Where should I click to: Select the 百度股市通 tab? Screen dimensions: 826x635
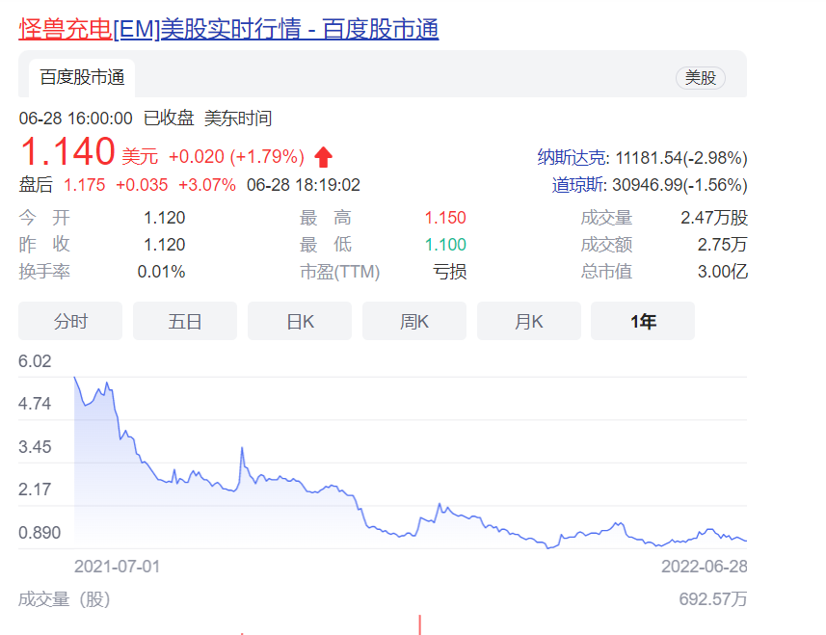click(82, 78)
